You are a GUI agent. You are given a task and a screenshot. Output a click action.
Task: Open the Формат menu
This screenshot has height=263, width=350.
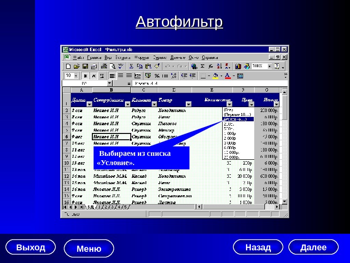(142, 57)
